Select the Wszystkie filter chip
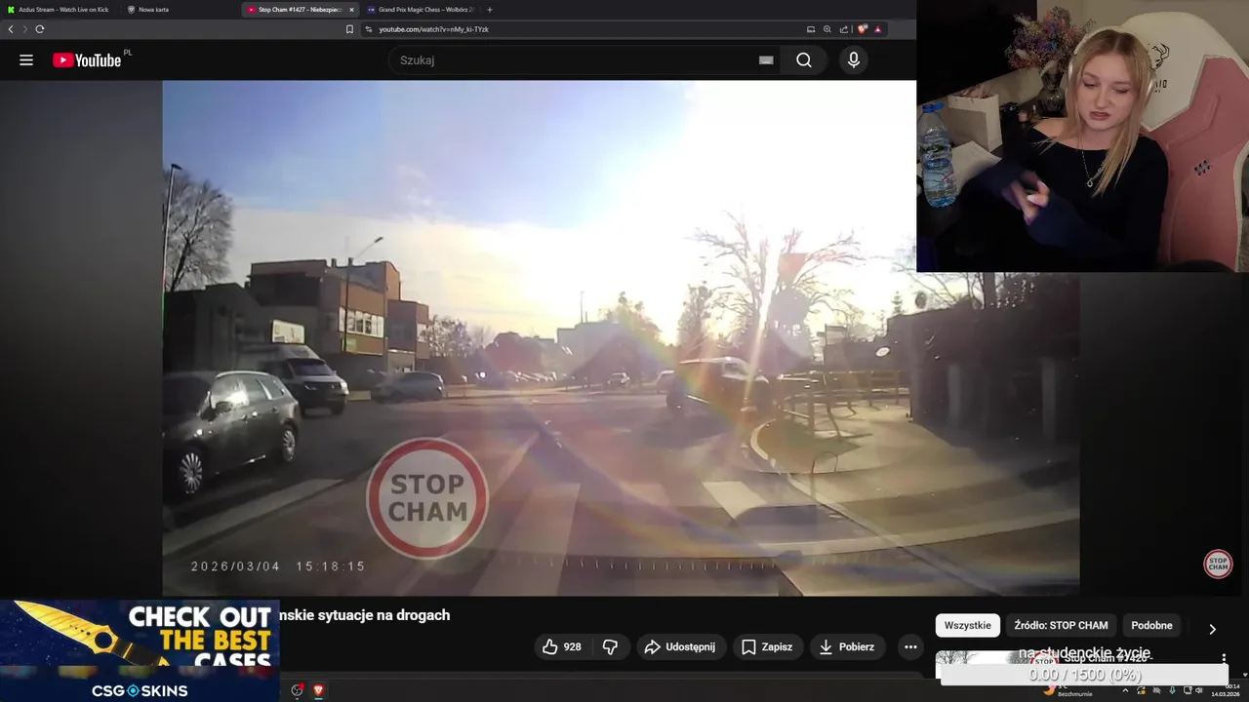Image resolution: width=1249 pixels, height=702 pixels. click(x=967, y=625)
